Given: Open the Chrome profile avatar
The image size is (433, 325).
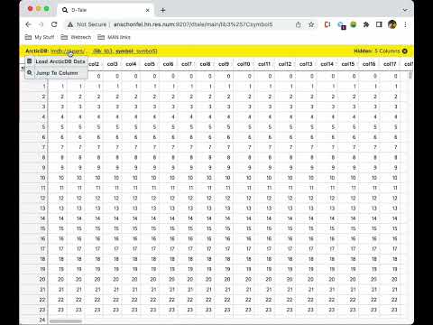Looking at the screenshot, I should point(392,24).
